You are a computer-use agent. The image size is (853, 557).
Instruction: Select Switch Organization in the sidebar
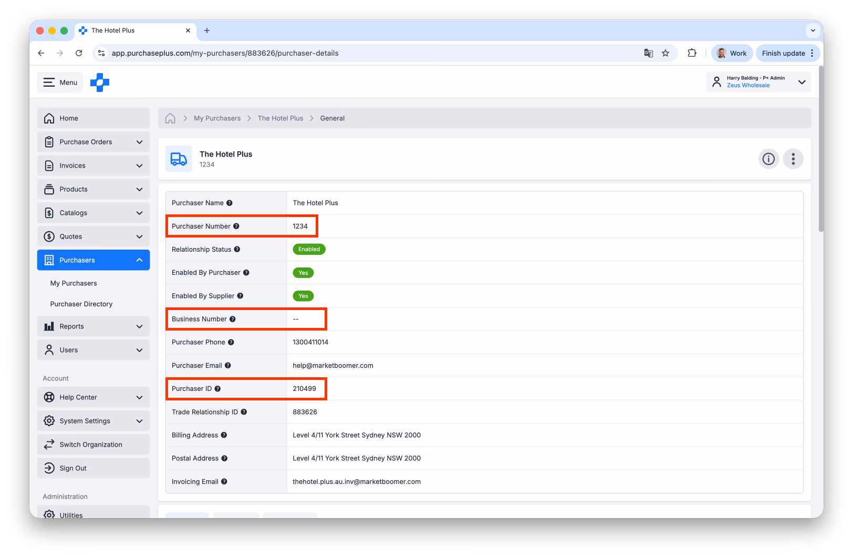(x=93, y=445)
